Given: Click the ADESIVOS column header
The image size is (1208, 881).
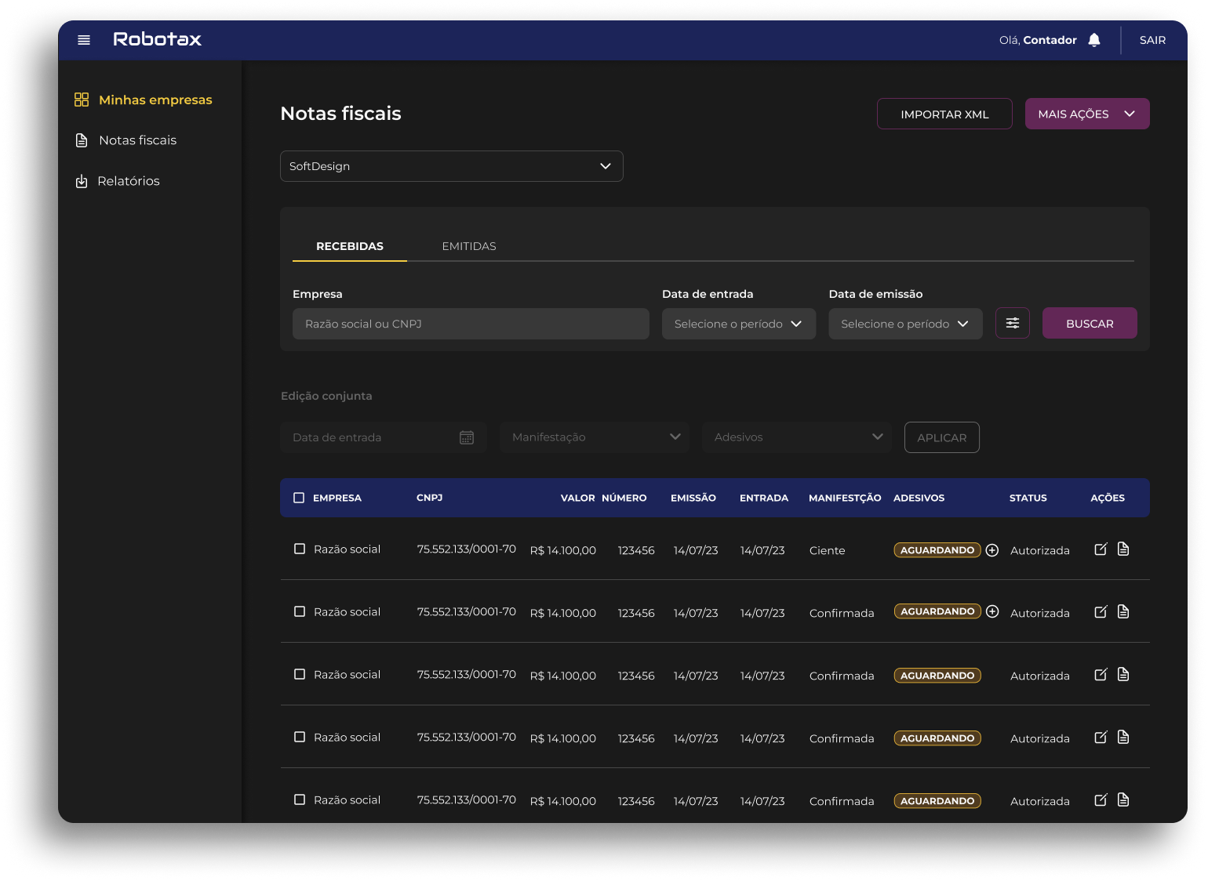Looking at the screenshot, I should click(919, 498).
